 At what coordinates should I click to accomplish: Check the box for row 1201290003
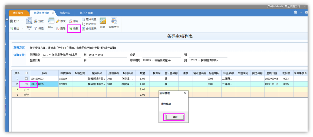tap(26, 79)
